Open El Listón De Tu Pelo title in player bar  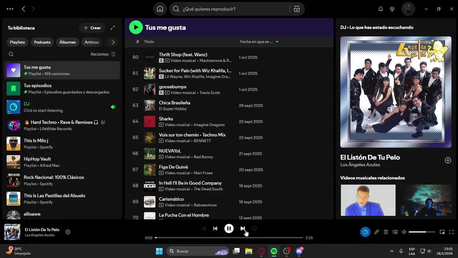(42, 230)
